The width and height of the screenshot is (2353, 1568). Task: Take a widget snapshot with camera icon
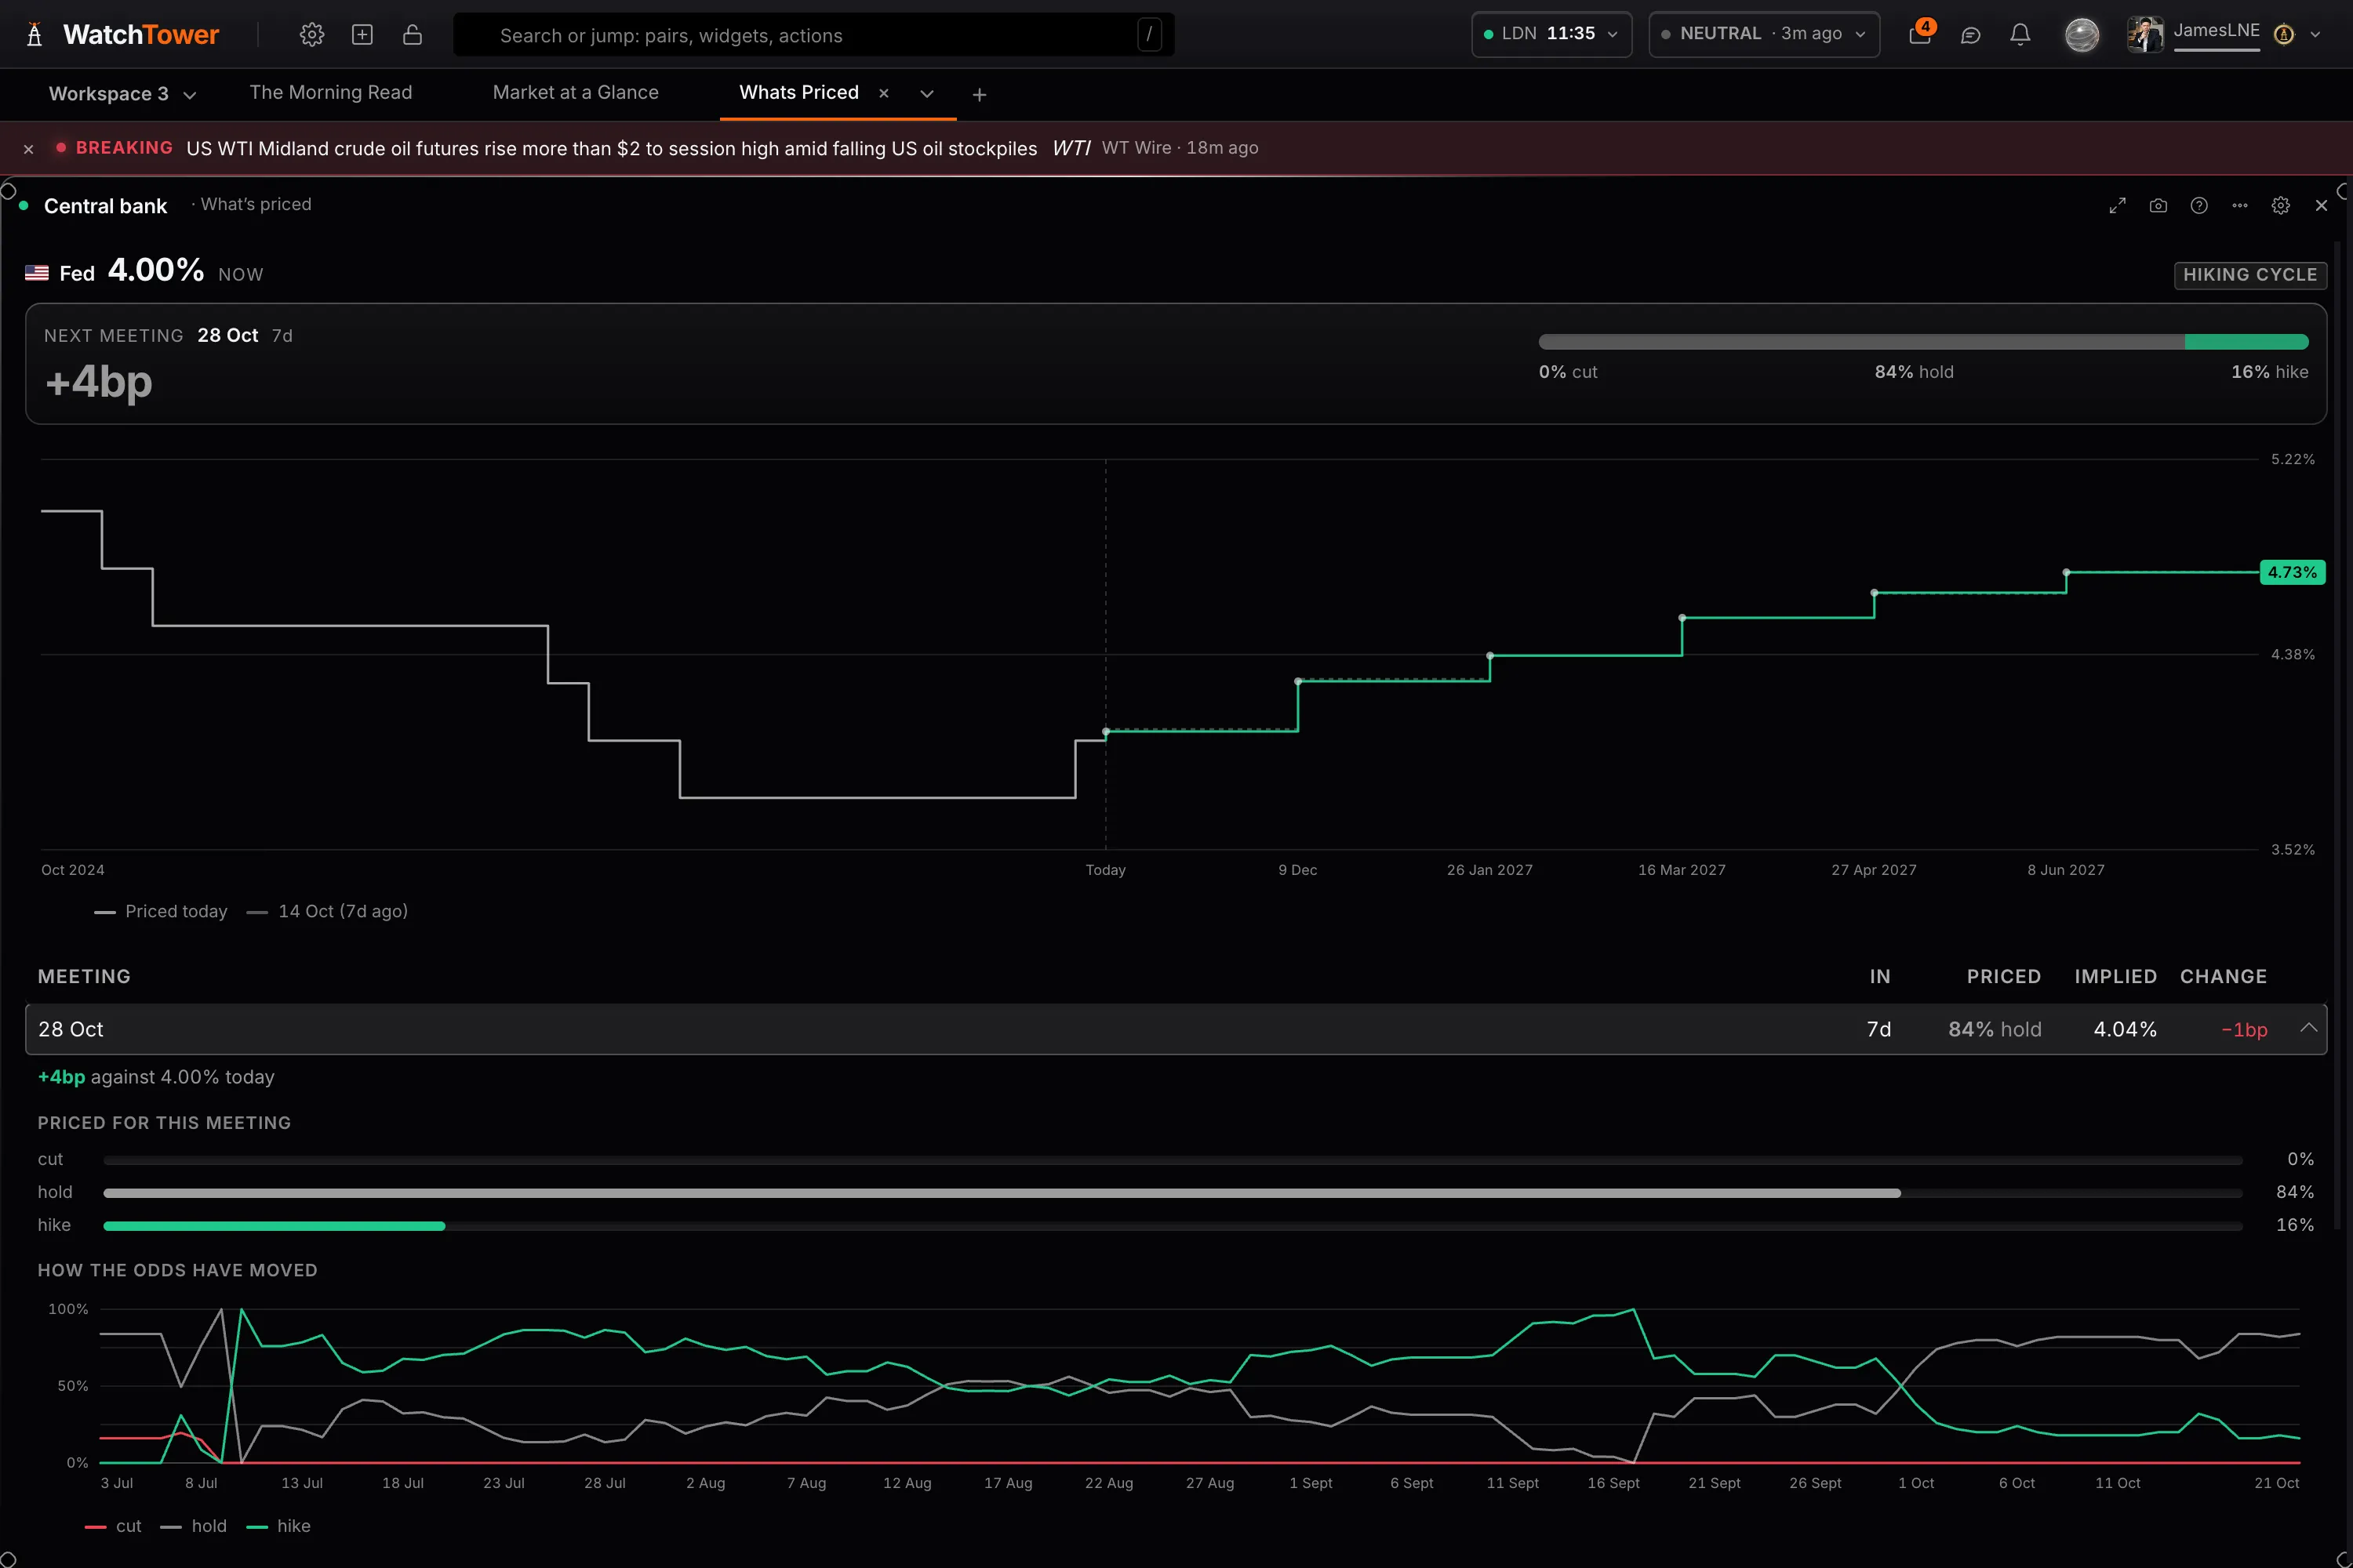pos(2158,205)
